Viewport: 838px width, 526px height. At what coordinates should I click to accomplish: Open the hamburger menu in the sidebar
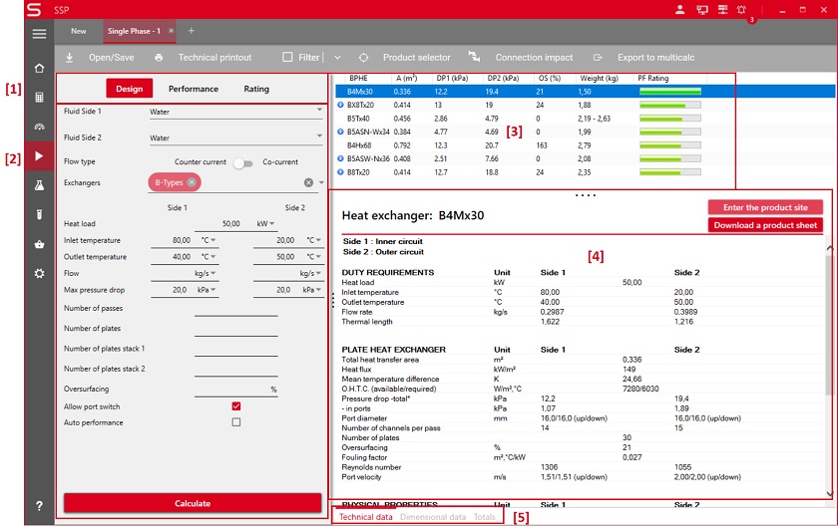tap(39, 34)
